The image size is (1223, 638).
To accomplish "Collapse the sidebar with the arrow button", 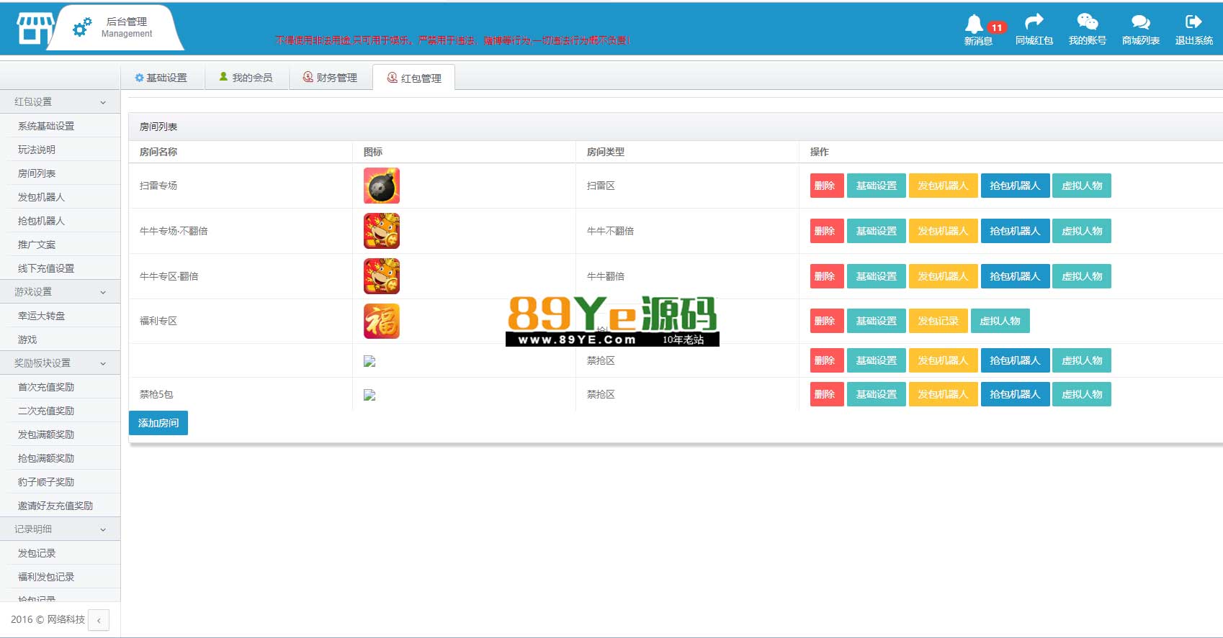I will pos(99,620).
